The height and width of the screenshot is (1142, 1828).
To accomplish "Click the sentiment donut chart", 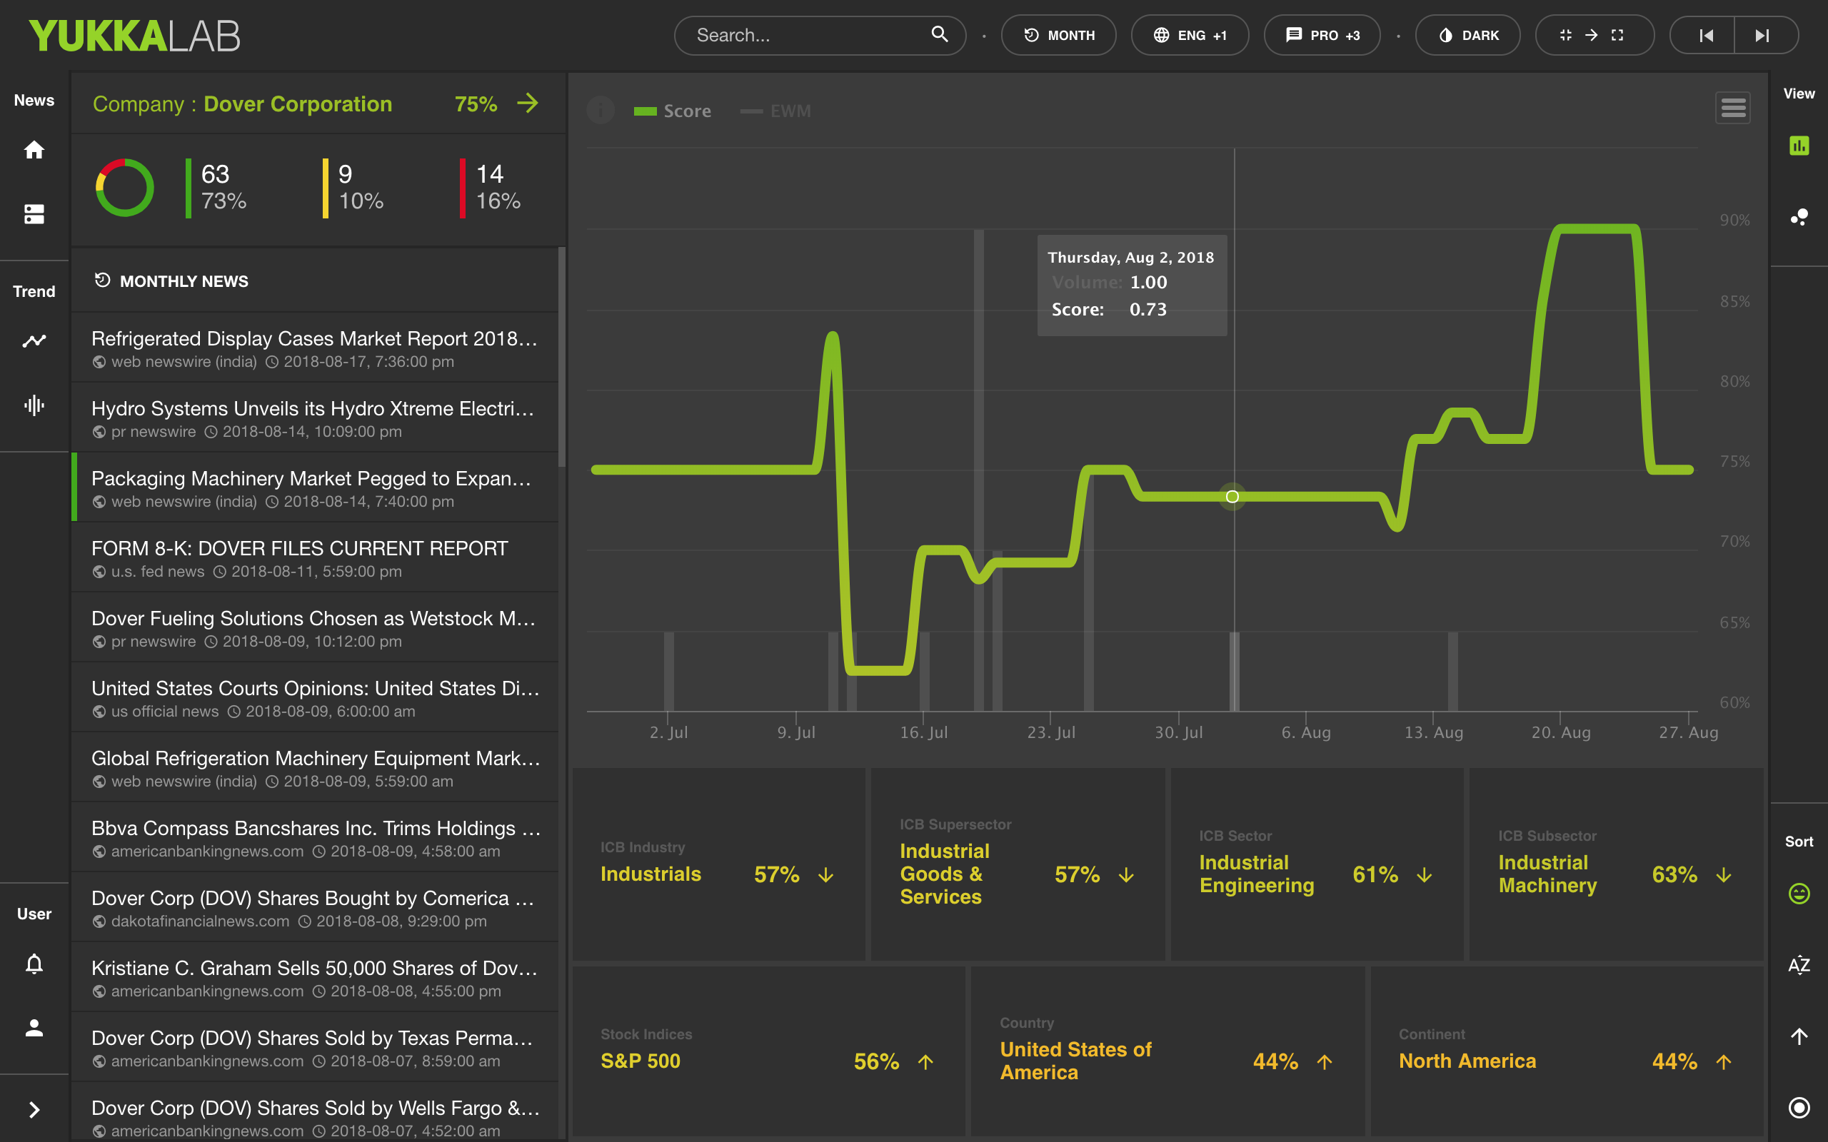I will point(125,187).
